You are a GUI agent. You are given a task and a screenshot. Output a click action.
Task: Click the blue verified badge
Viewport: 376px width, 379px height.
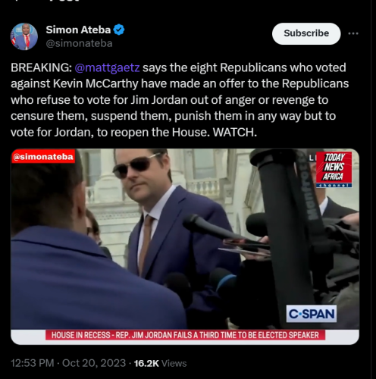pos(119,30)
